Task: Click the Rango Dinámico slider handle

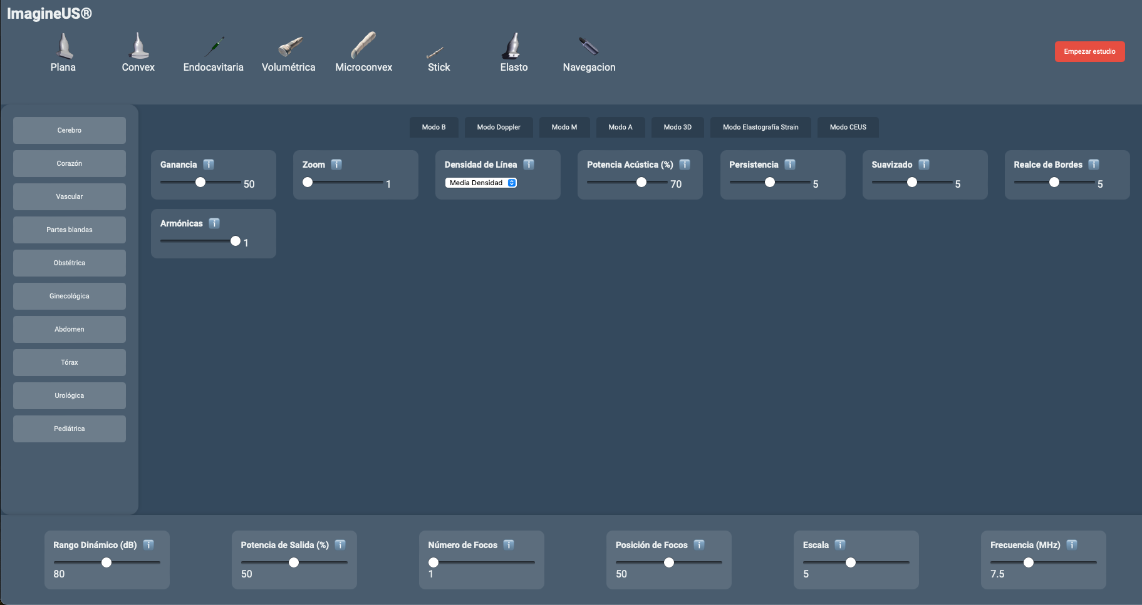Action: (x=106, y=562)
